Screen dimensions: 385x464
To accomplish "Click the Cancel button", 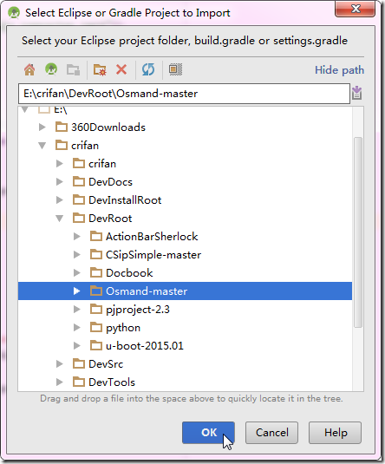I will [x=271, y=433].
